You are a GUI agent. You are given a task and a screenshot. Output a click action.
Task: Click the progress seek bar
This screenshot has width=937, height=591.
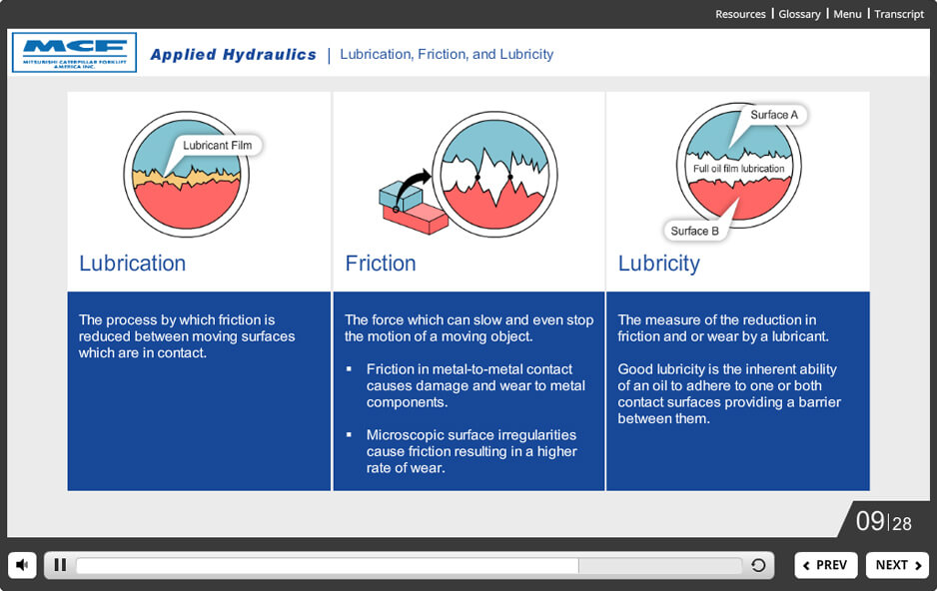pyautogui.click(x=408, y=566)
